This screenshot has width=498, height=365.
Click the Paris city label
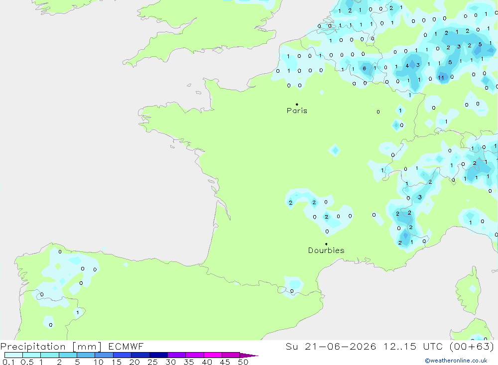(297, 111)
